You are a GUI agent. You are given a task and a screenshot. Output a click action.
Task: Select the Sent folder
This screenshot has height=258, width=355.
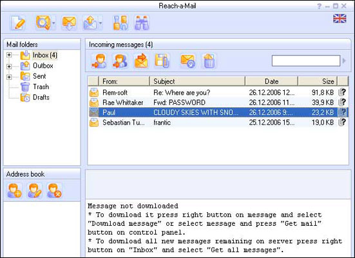coord(39,76)
